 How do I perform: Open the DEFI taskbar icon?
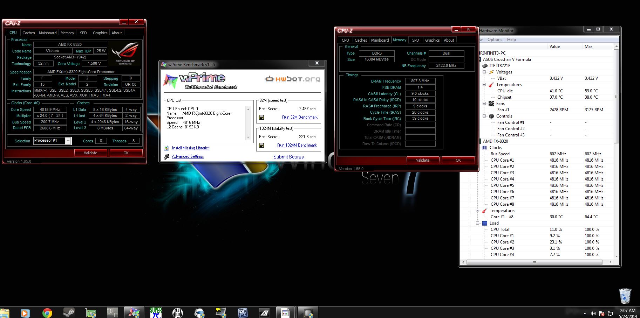(243, 312)
